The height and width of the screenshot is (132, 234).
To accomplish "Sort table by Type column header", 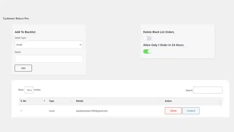I will coord(61,101).
